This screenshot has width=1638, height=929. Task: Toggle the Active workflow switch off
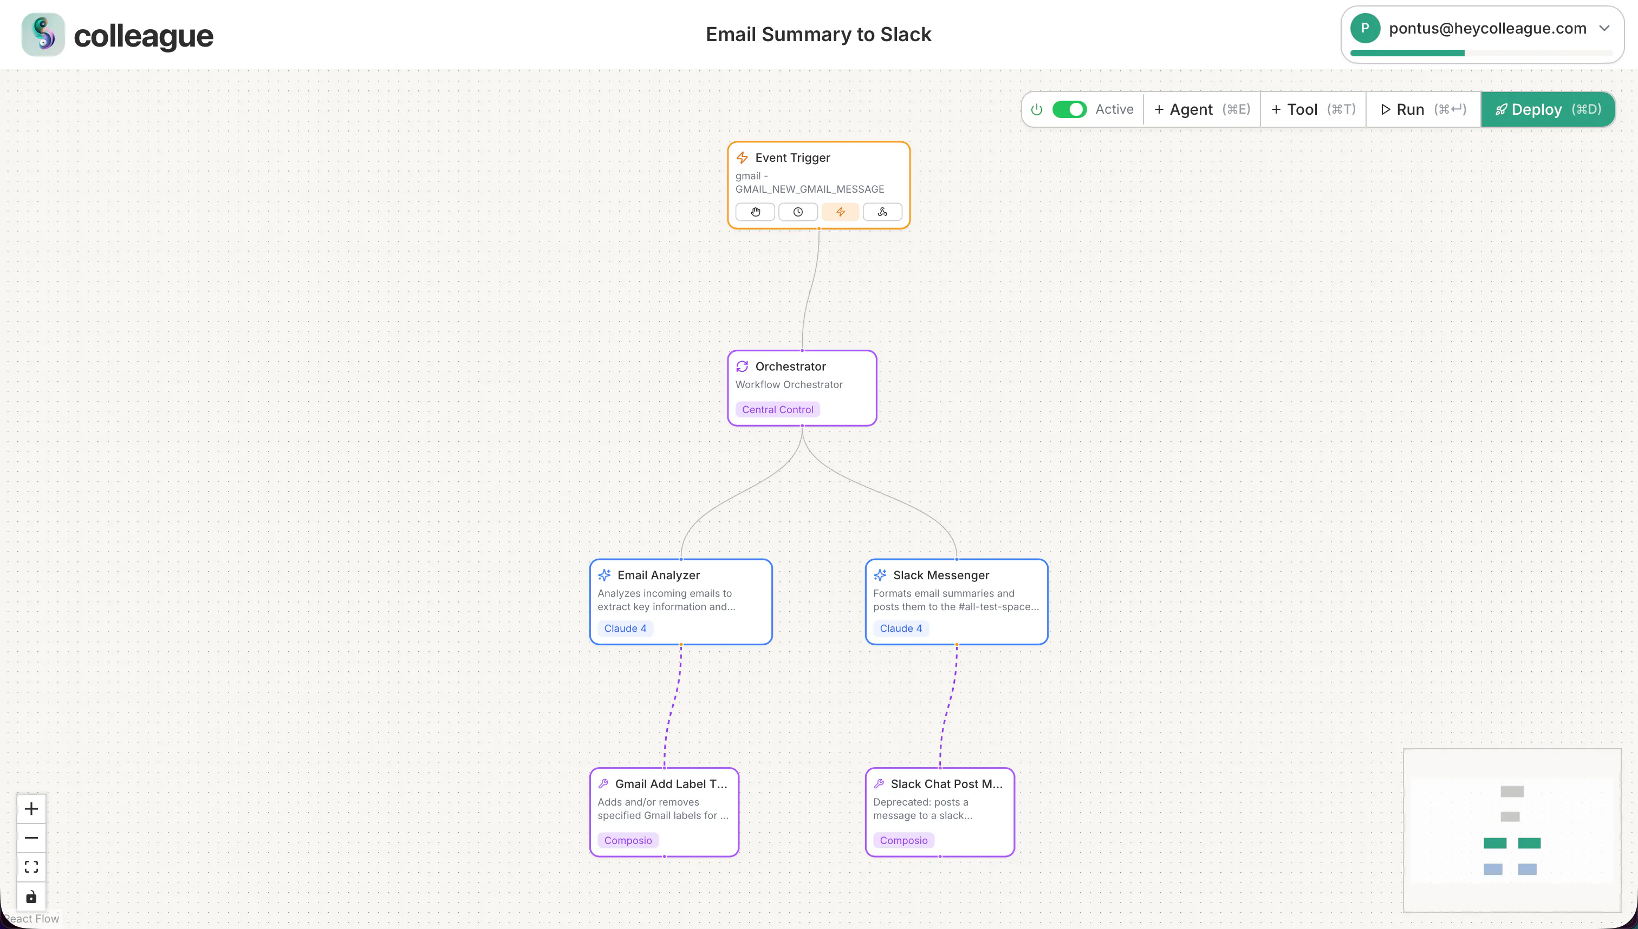[x=1069, y=109]
